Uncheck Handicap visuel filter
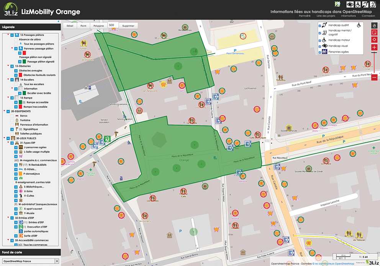 coord(319,46)
